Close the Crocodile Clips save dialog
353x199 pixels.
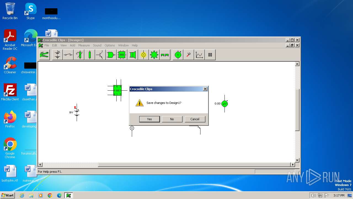(x=205, y=89)
